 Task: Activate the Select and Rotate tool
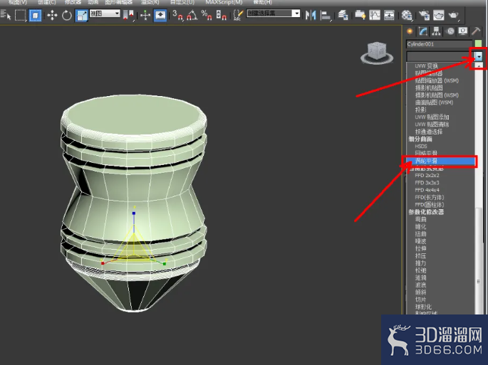(x=66, y=15)
